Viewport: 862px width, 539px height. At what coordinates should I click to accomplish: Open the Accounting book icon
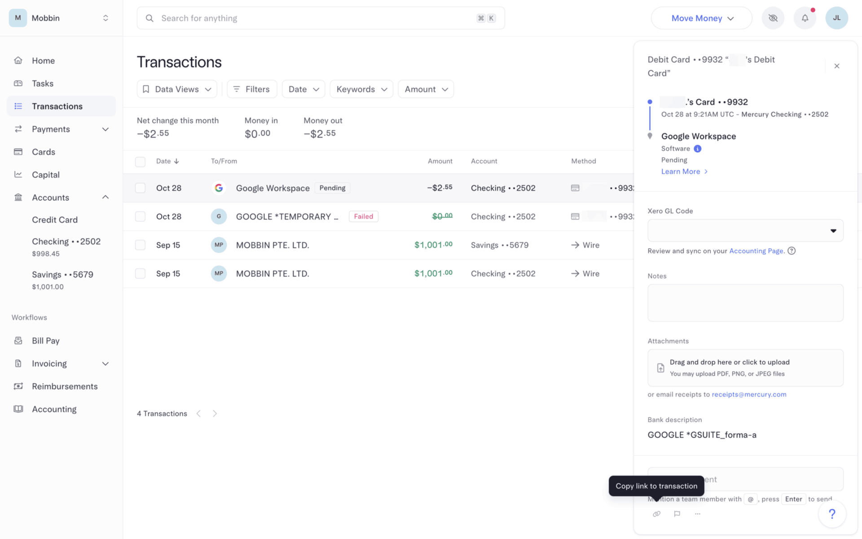pyautogui.click(x=18, y=409)
